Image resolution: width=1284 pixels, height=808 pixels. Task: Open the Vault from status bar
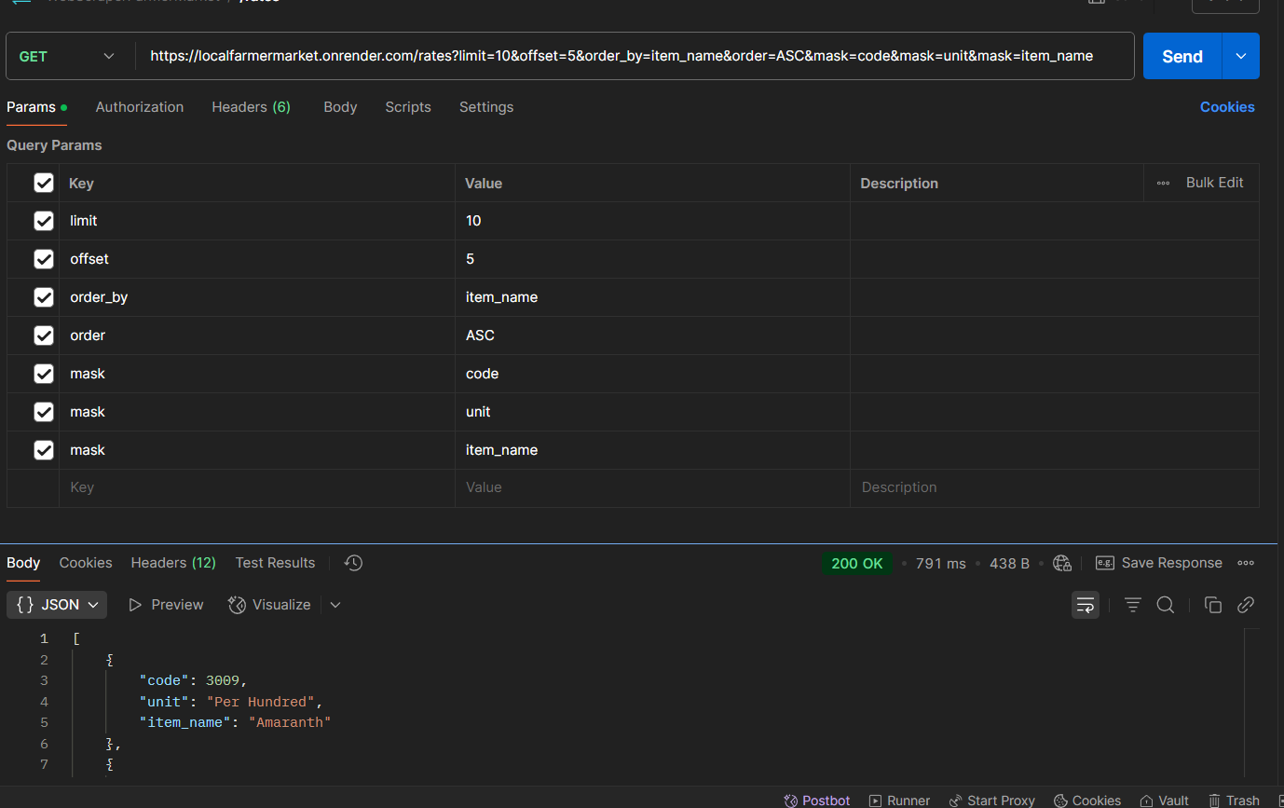pyautogui.click(x=1165, y=801)
